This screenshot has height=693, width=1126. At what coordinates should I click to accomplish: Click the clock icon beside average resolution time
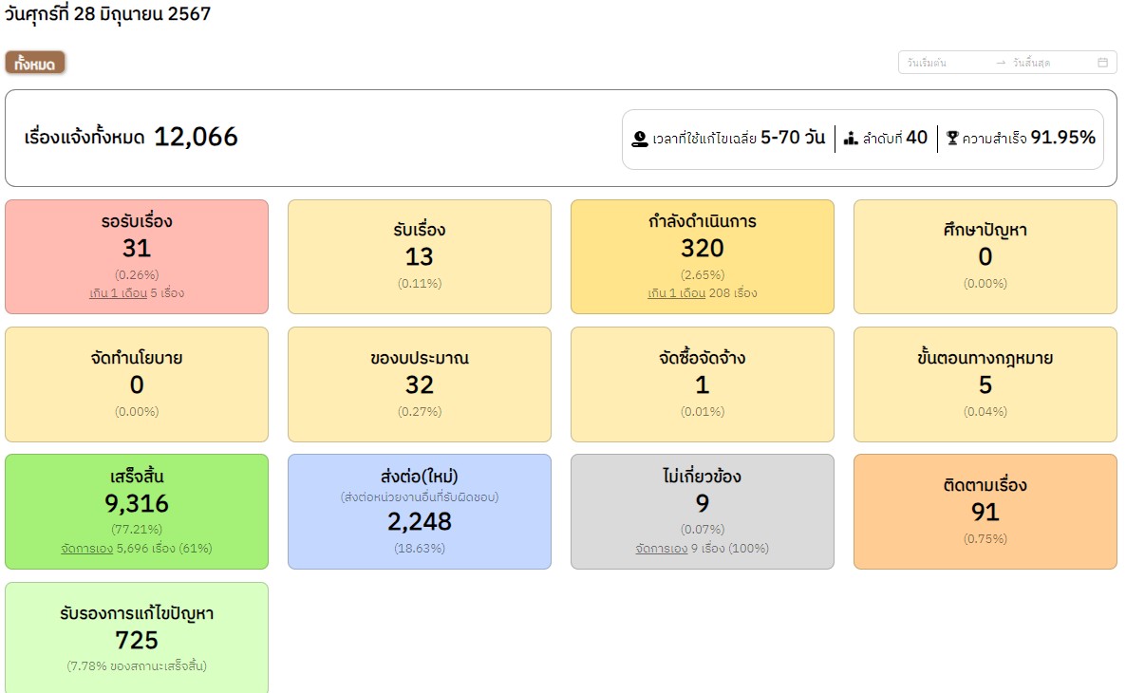640,139
